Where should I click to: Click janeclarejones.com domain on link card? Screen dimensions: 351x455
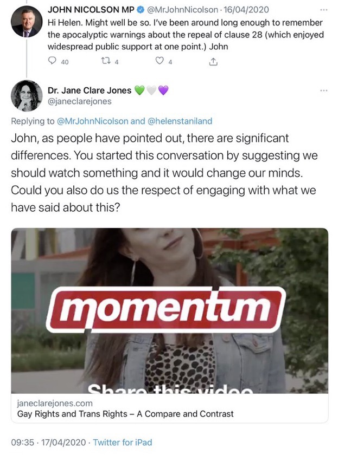[55, 404]
